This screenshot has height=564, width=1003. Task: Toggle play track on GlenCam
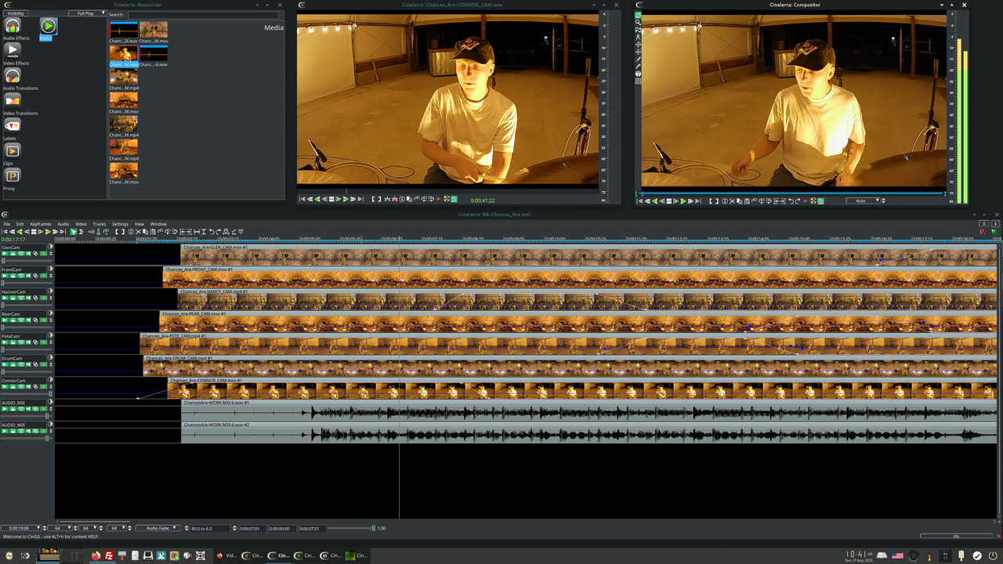coord(5,253)
